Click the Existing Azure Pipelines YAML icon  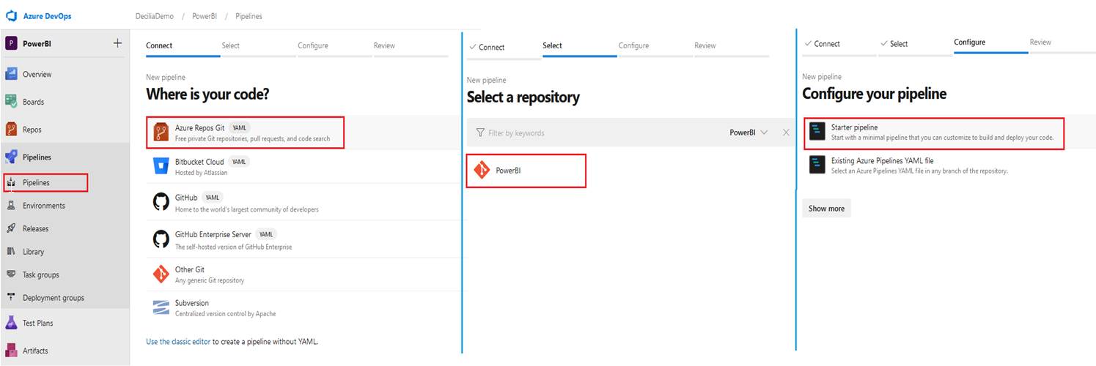[817, 165]
